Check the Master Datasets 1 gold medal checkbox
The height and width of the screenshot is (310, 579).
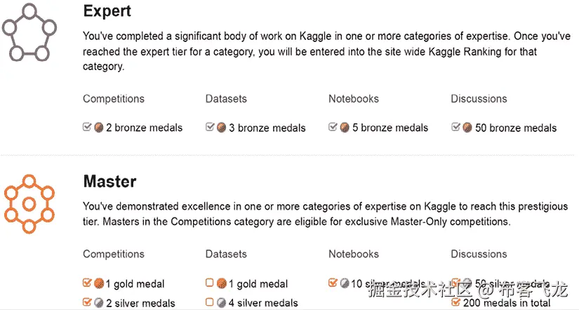pyautogui.click(x=210, y=283)
